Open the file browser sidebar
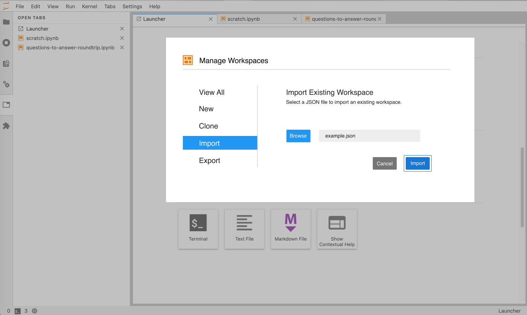 6,22
